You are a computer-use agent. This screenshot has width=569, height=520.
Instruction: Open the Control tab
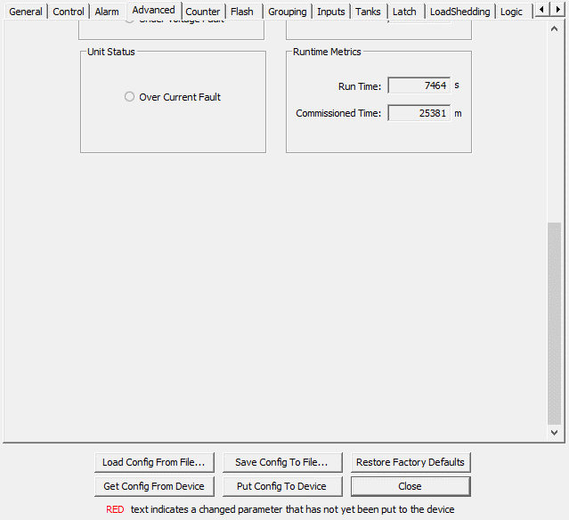[x=69, y=12]
